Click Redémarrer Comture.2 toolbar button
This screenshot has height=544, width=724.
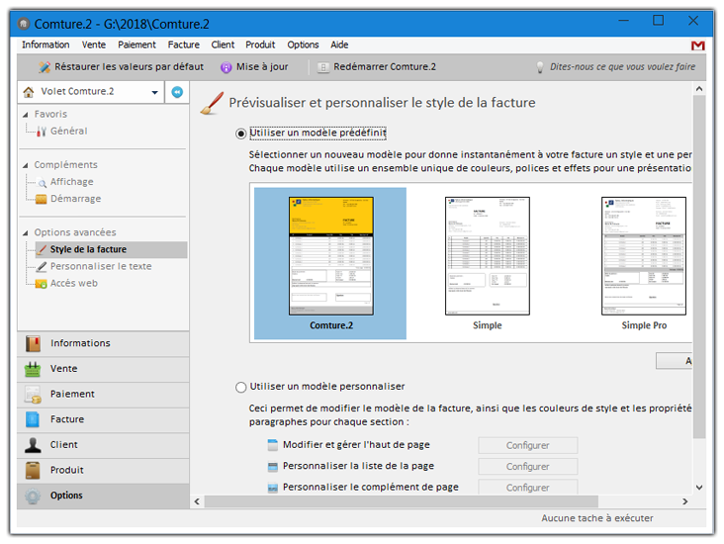376,67
